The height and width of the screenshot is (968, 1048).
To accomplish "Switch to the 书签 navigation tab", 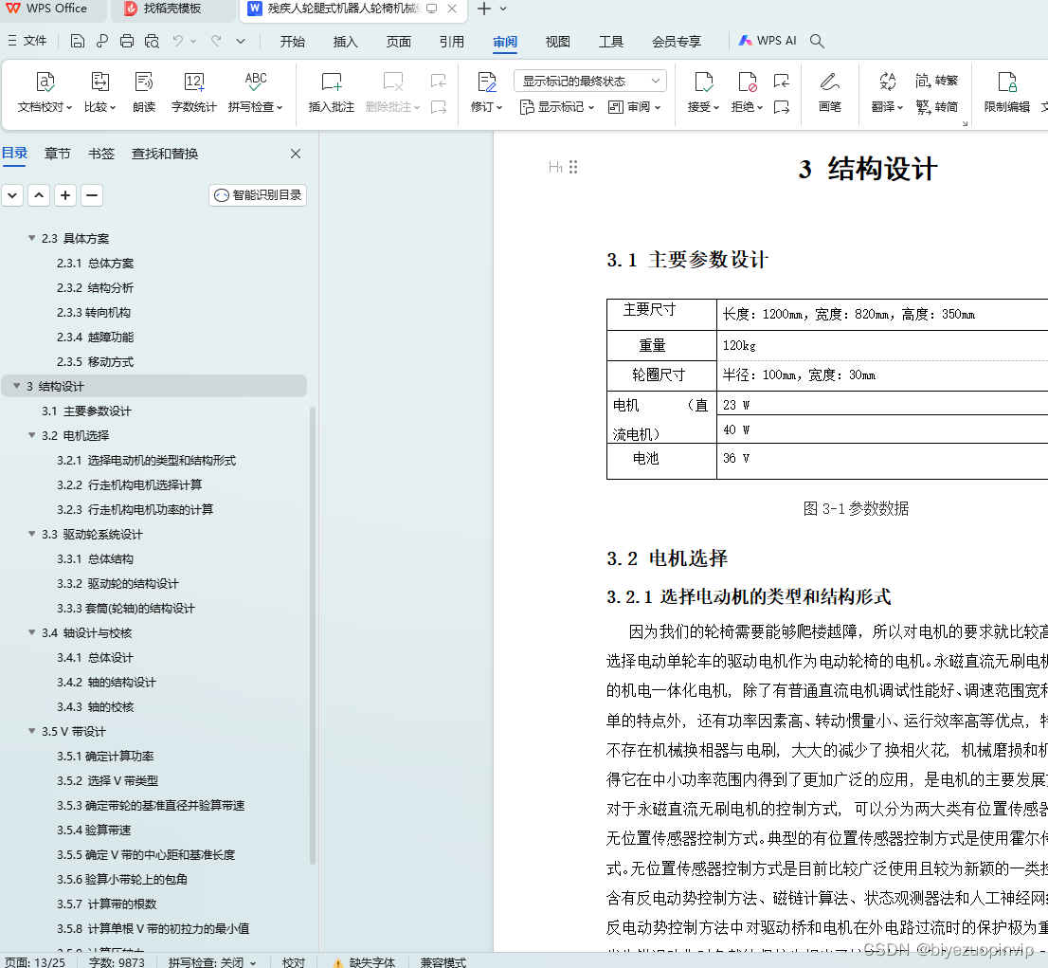I will pyautogui.click(x=101, y=154).
